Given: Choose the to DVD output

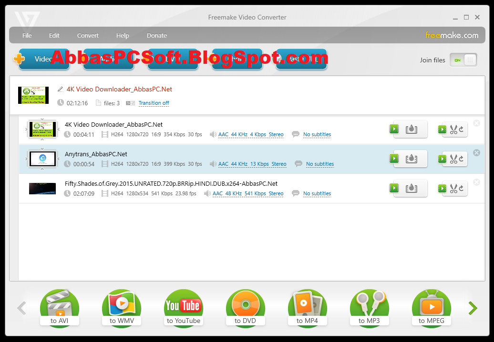Looking at the screenshot, I should 246,308.
